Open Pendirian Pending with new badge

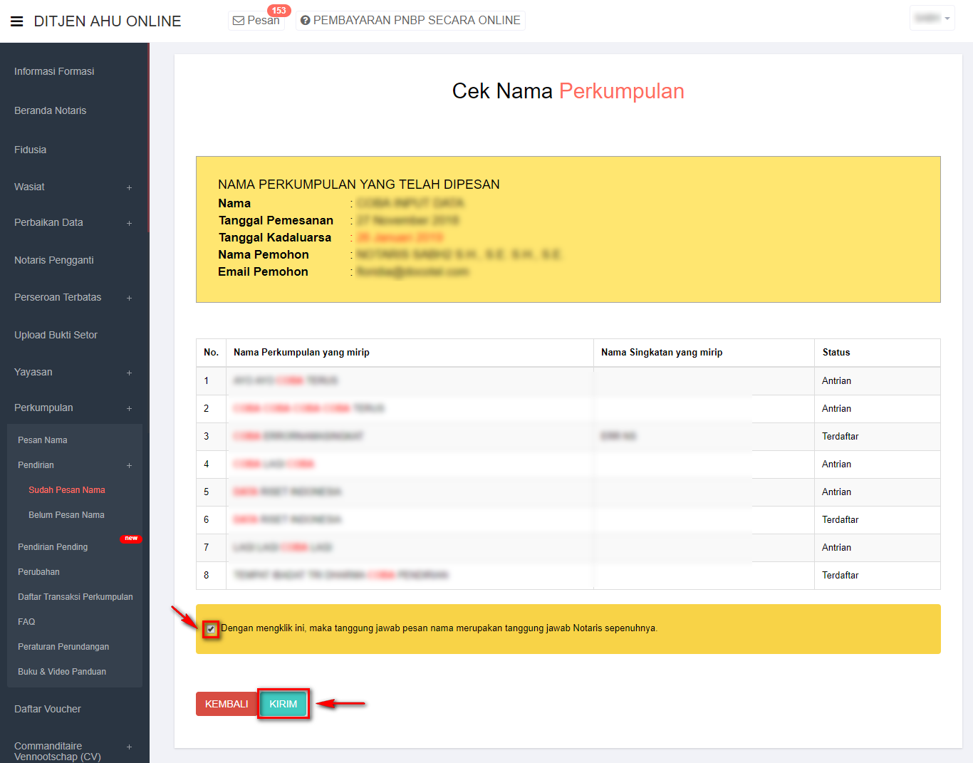click(53, 547)
